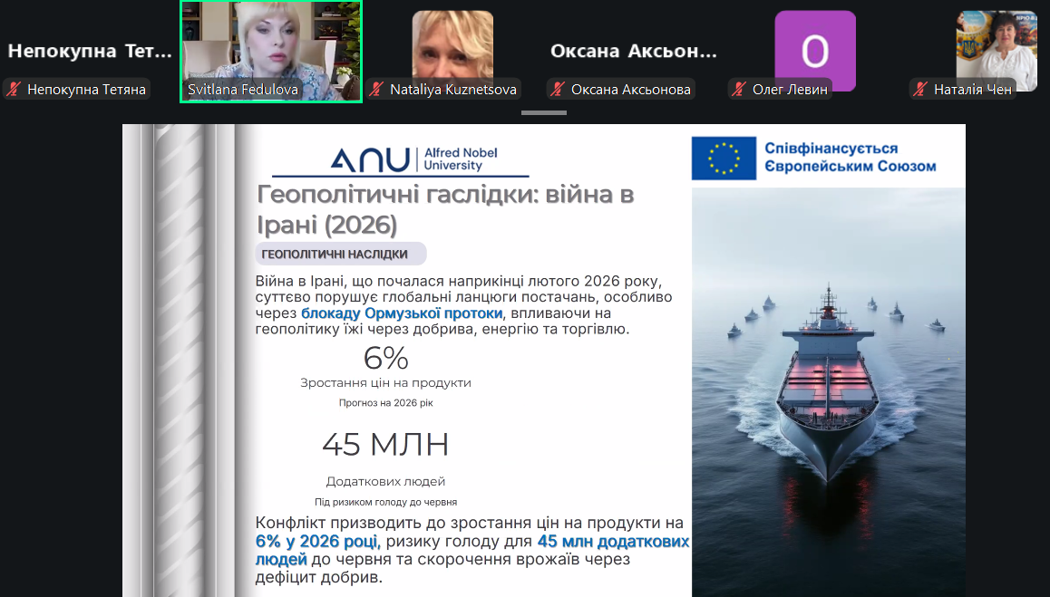Click muted mic icon for Непокупна Тетяна

(x=15, y=89)
